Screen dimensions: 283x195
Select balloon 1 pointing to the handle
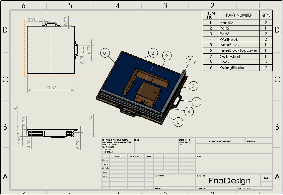tap(196, 102)
